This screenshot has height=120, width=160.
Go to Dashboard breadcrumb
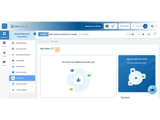pyautogui.click(x=43, y=41)
